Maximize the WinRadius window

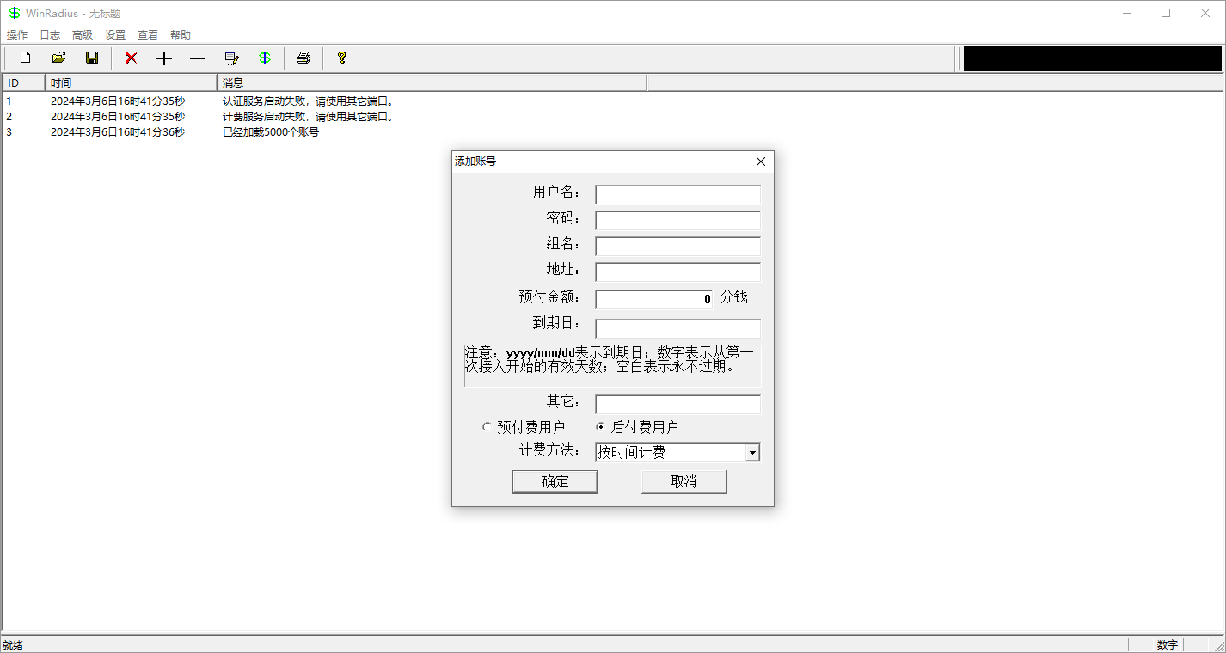pyautogui.click(x=1166, y=13)
